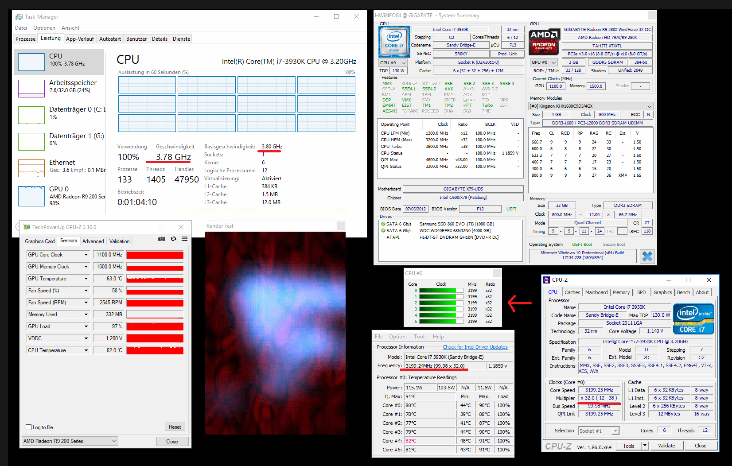Open the GPU-Z hamburger menu icon

184,239
